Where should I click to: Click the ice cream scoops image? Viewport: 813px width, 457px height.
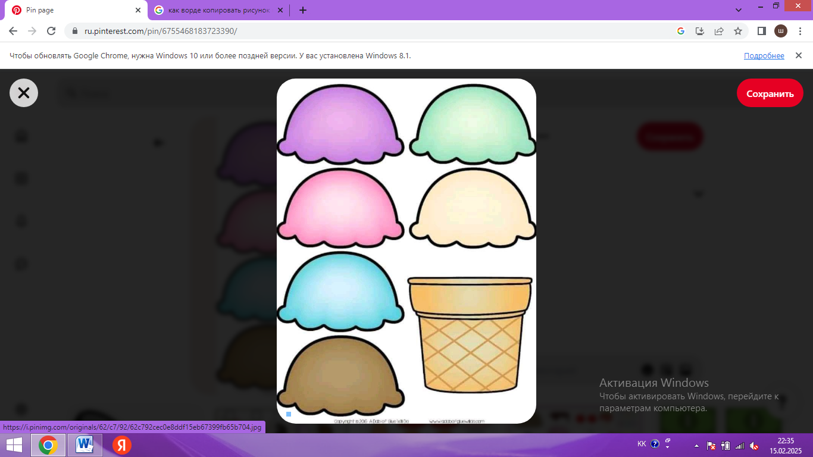point(406,250)
